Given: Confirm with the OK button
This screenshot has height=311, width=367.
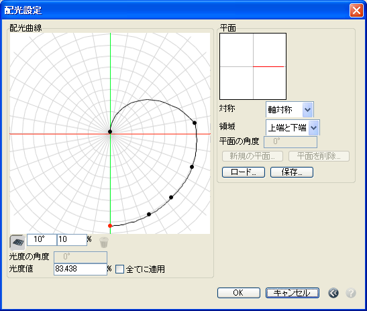Looking at the screenshot, I should tap(238, 293).
